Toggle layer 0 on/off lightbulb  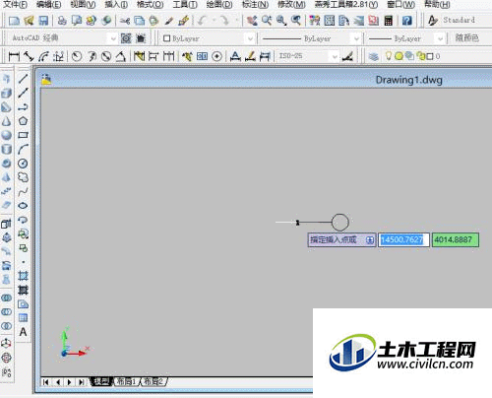click(x=389, y=56)
